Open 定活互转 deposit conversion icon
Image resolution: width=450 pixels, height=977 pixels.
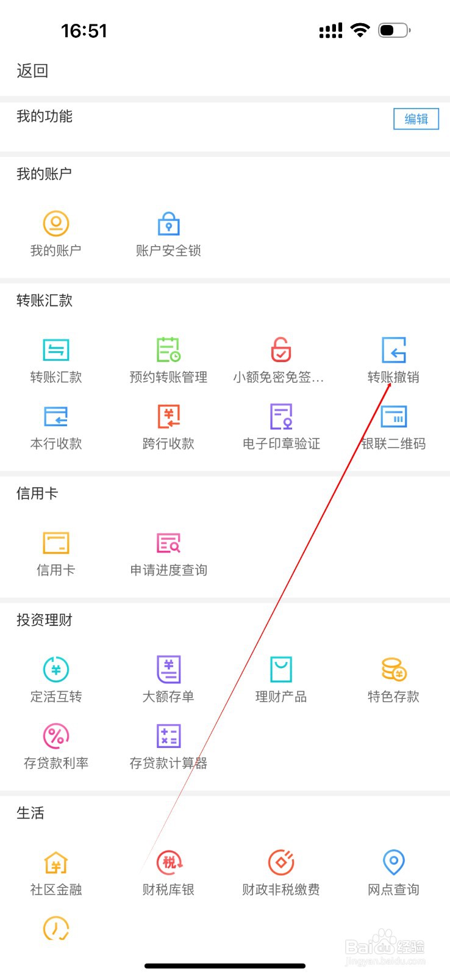56,669
